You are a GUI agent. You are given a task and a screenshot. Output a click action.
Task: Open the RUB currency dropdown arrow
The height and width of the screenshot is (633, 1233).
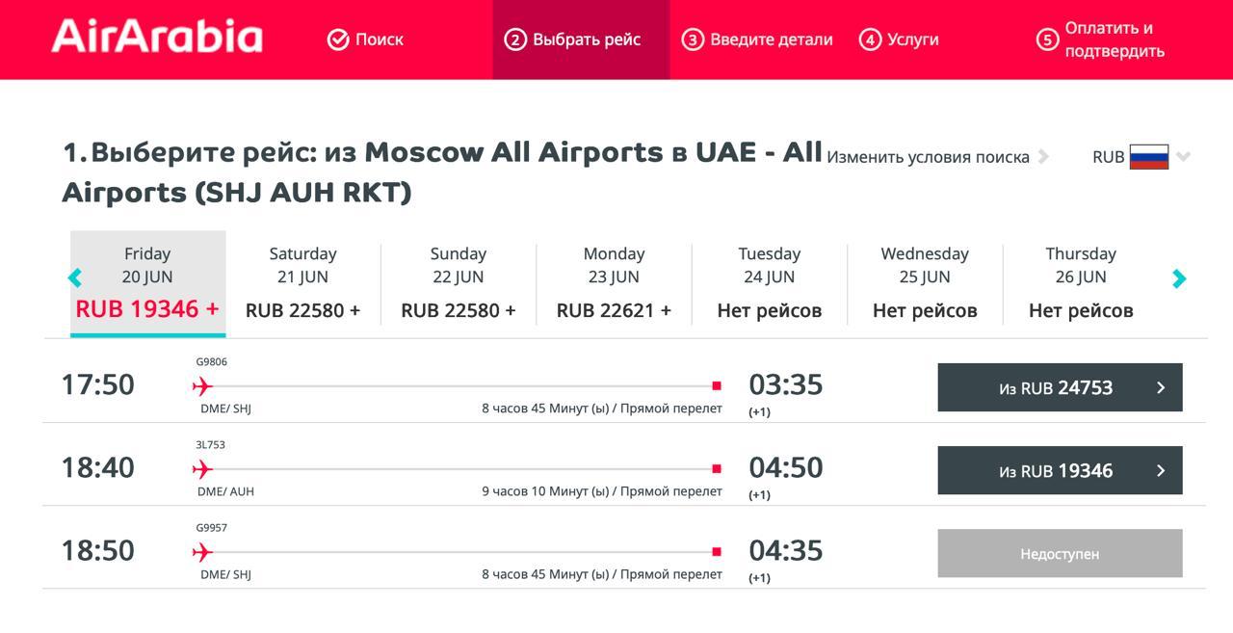(1184, 157)
